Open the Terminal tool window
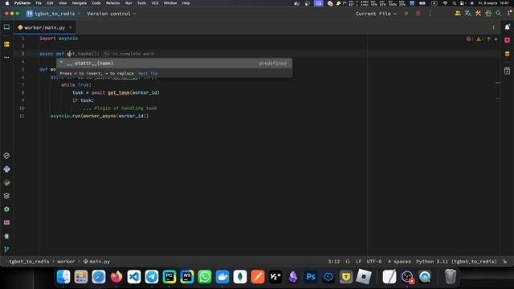This screenshot has width=514, height=289. pyautogui.click(x=6, y=222)
